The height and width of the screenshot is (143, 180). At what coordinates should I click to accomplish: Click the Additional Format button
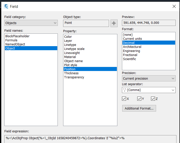pos(139,108)
